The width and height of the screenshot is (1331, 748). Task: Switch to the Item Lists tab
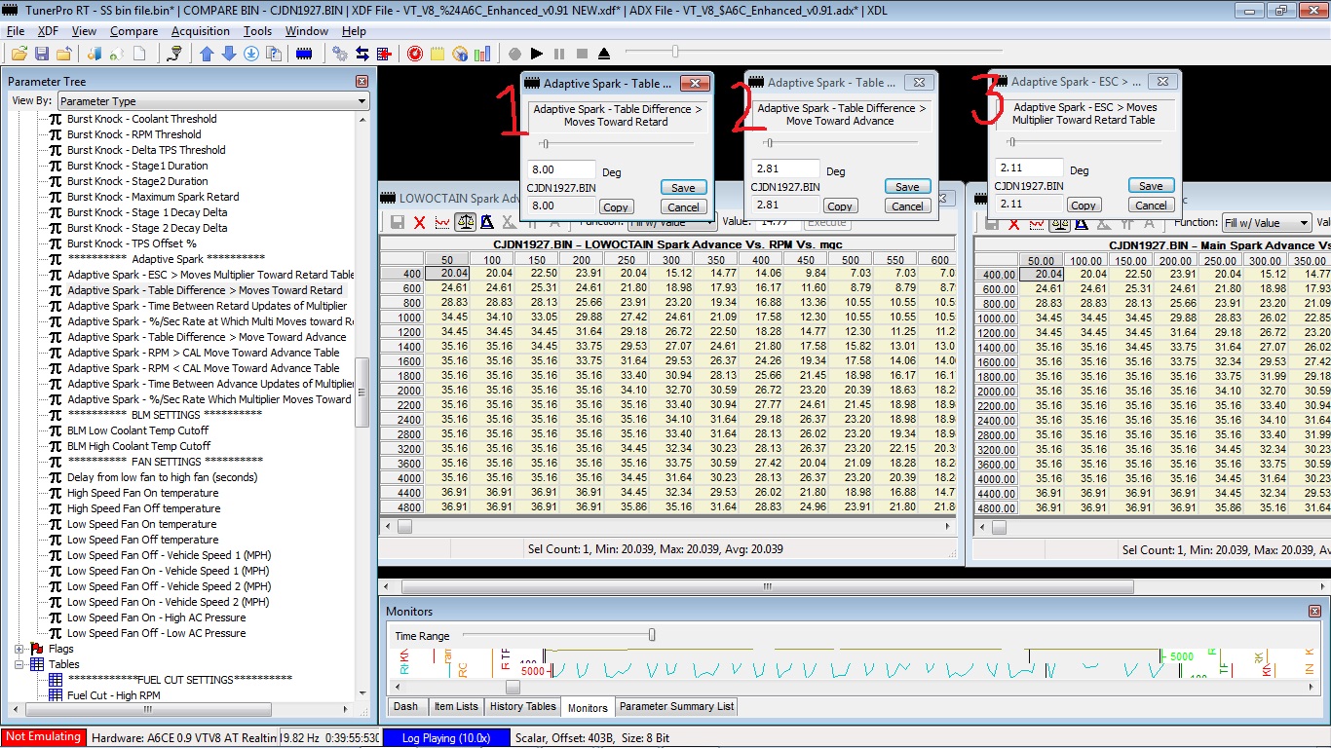tap(456, 707)
